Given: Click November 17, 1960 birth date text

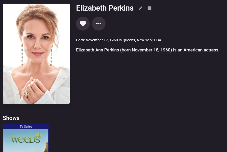Looking at the screenshot, I should pyautogui.click(x=102, y=40).
